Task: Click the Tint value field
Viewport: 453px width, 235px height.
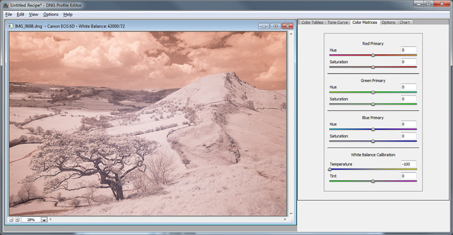Action: pyautogui.click(x=408, y=176)
